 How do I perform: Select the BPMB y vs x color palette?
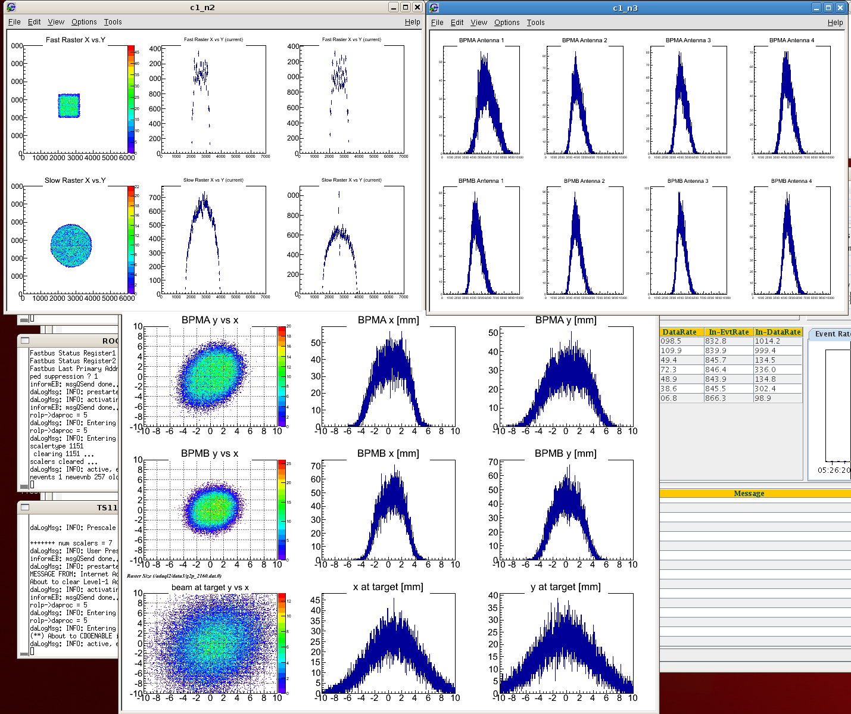(x=281, y=510)
